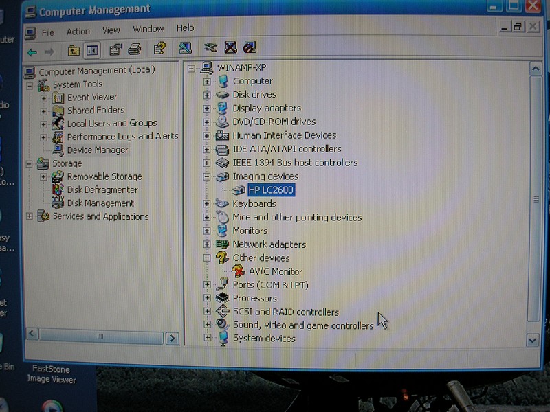Expand the Event Viewer node
The height and width of the screenshot is (412, 550).
[43, 98]
